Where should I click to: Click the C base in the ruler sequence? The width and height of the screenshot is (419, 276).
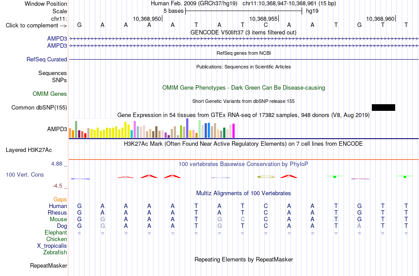pyautogui.click(x=266, y=25)
